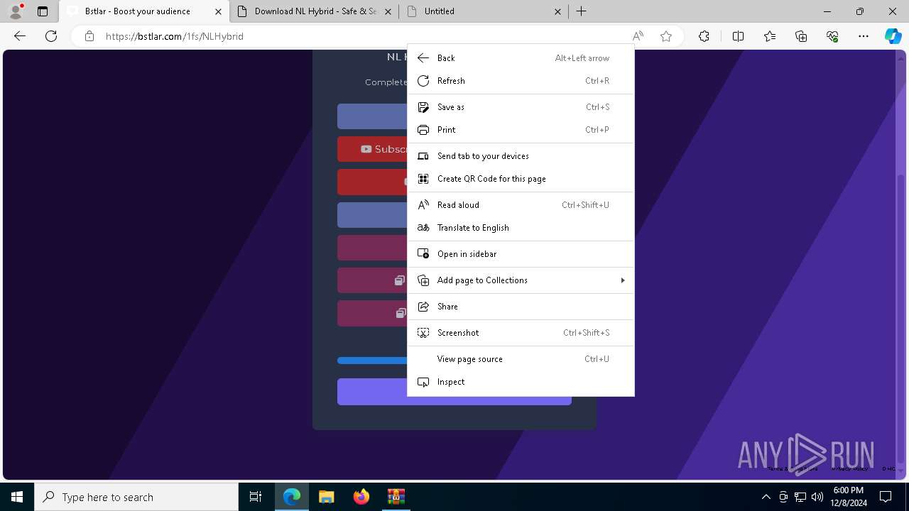The image size is (909, 511).
Task: Select Back in the context menu
Action: [x=521, y=58]
